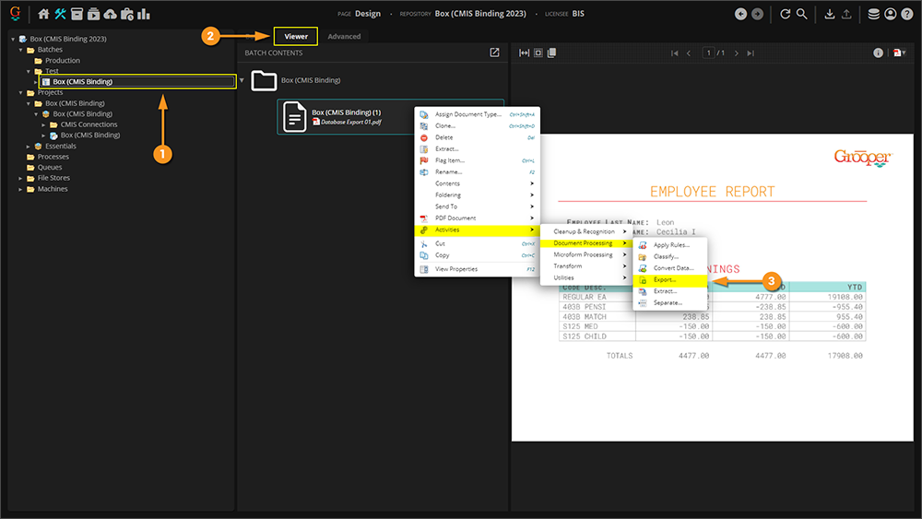Expand the File Stores tree node
Image resolution: width=922 pixels, height=519 pixels.
point(21,178)
